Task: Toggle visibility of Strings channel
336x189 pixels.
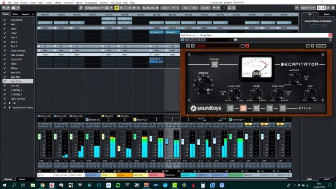Action: point(5,68)
